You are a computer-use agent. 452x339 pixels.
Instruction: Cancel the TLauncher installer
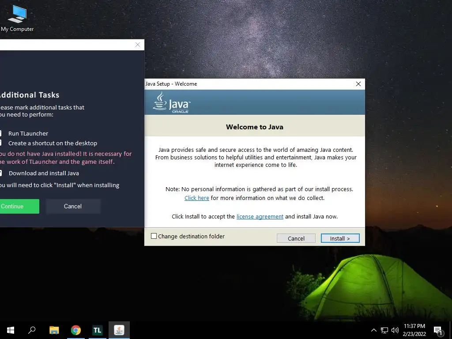73,206
